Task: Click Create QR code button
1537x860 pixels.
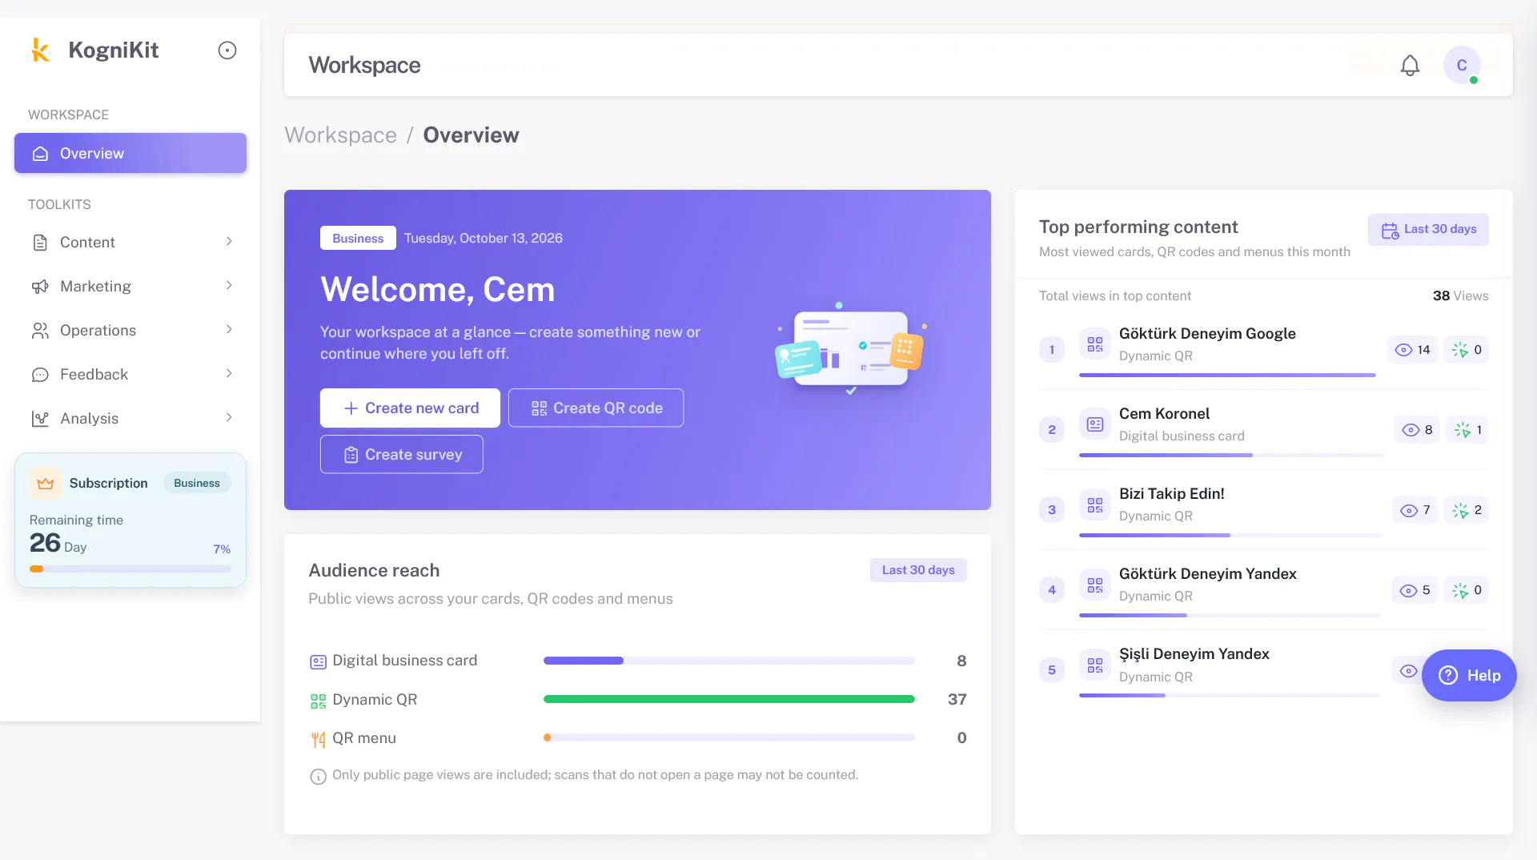Action: click(596, 408)
